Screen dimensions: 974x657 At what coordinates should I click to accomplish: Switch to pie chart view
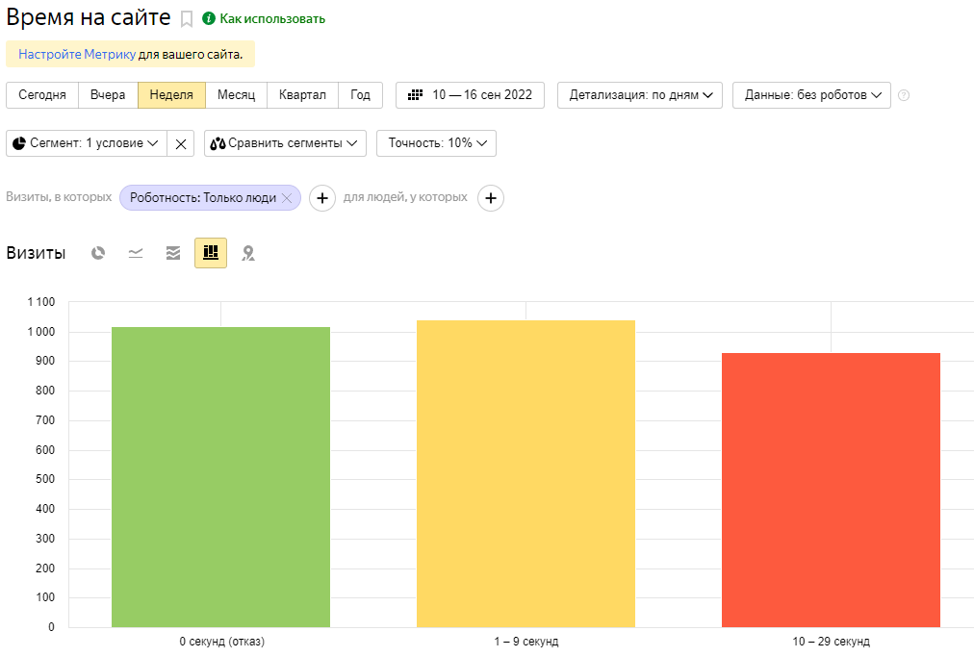[x=98, y=253]
